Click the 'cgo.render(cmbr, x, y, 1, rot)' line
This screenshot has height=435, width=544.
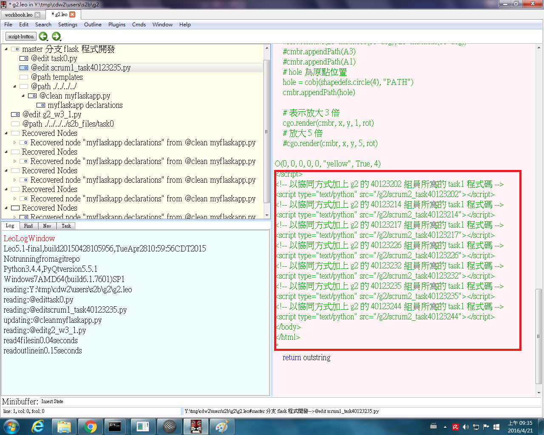coord(328,123)
